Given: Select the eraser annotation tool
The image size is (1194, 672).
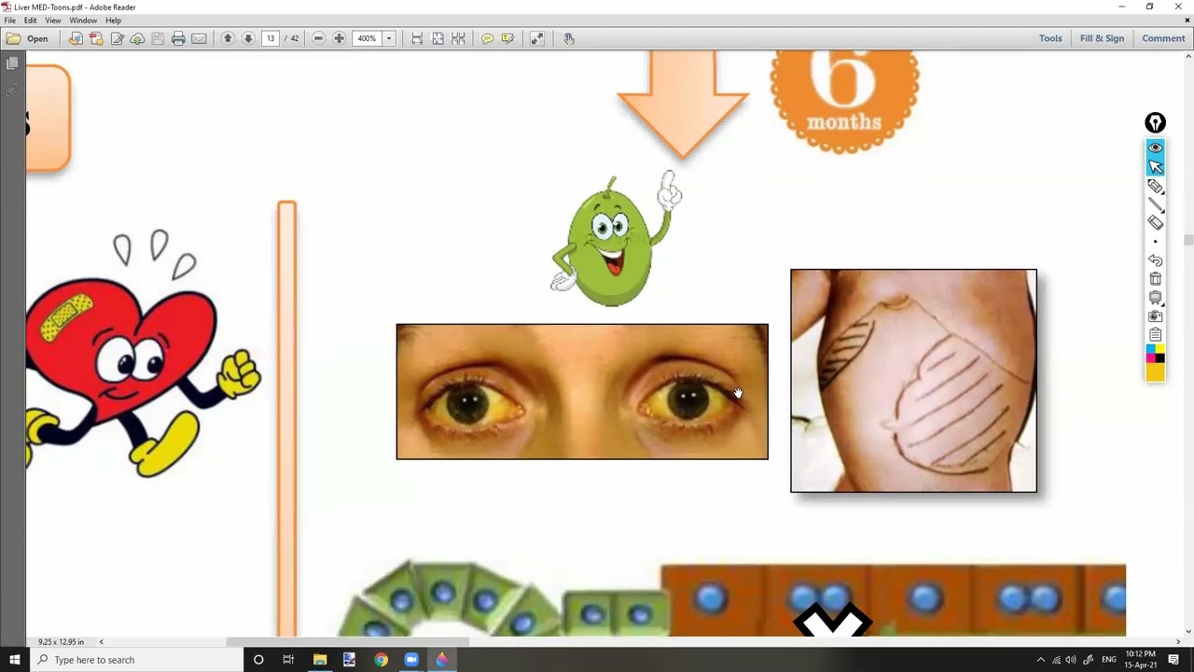Looking at the screenshot, I should click(1155, 223).
